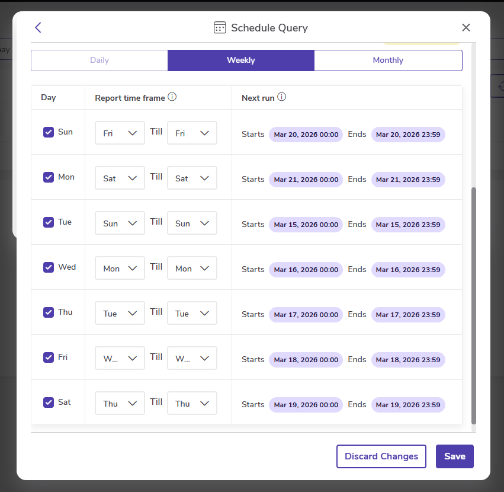The width and height of the screenshot is (504, 492).
Task: Click Discard Changes button
Action: (381, 456)
